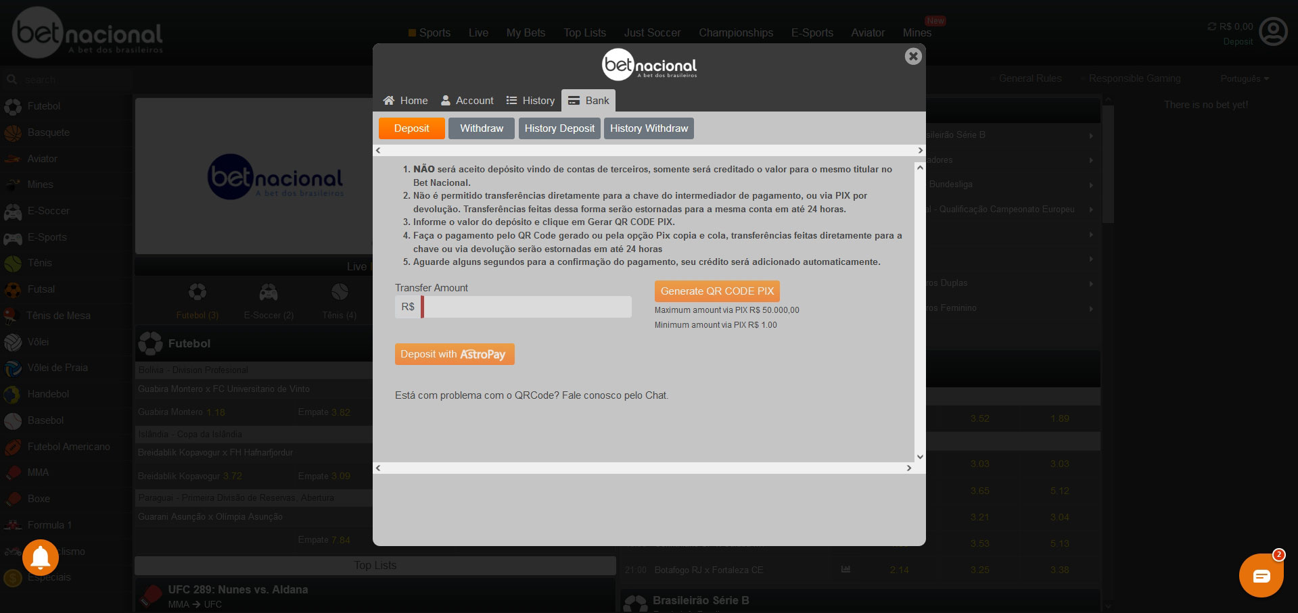Viewport: 1298px width, 613px height.
Task: Click the Boxe sidebar glove icon
Action: [x=13, y=499]
